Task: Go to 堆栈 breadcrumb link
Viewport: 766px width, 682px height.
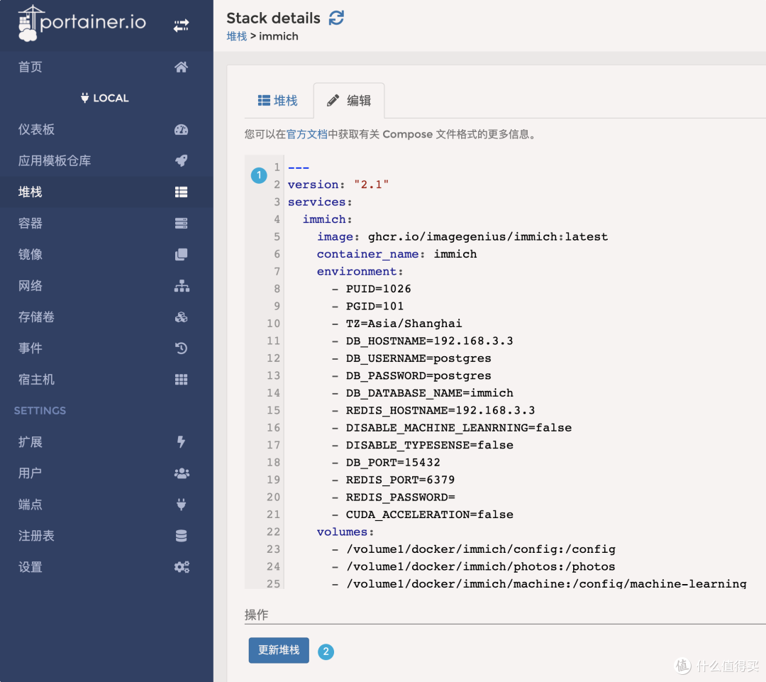Action: (x=236, y=36)
